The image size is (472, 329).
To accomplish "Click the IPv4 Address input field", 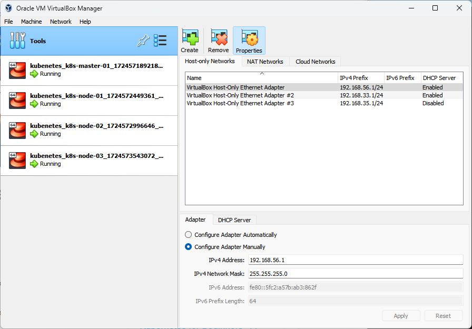I will (x=356, y=260).
